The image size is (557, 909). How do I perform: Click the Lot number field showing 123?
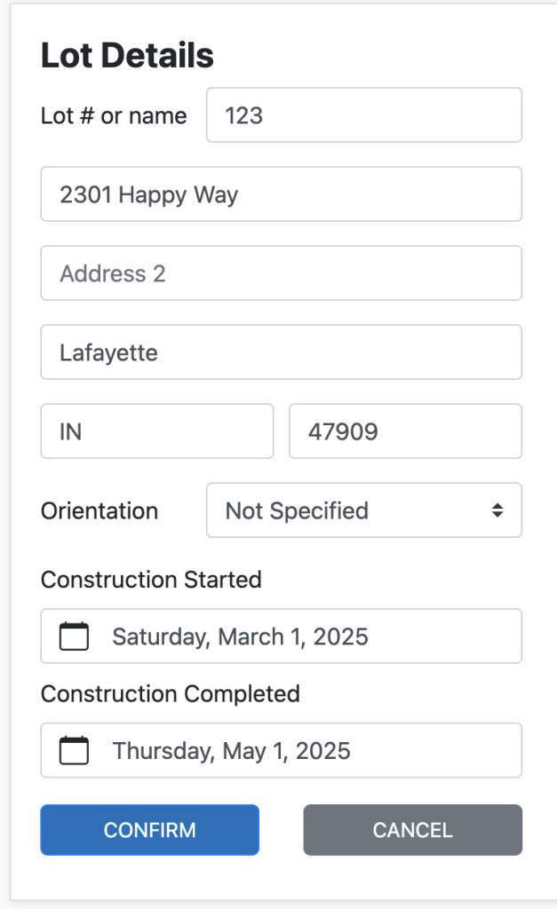pos(364,115)
